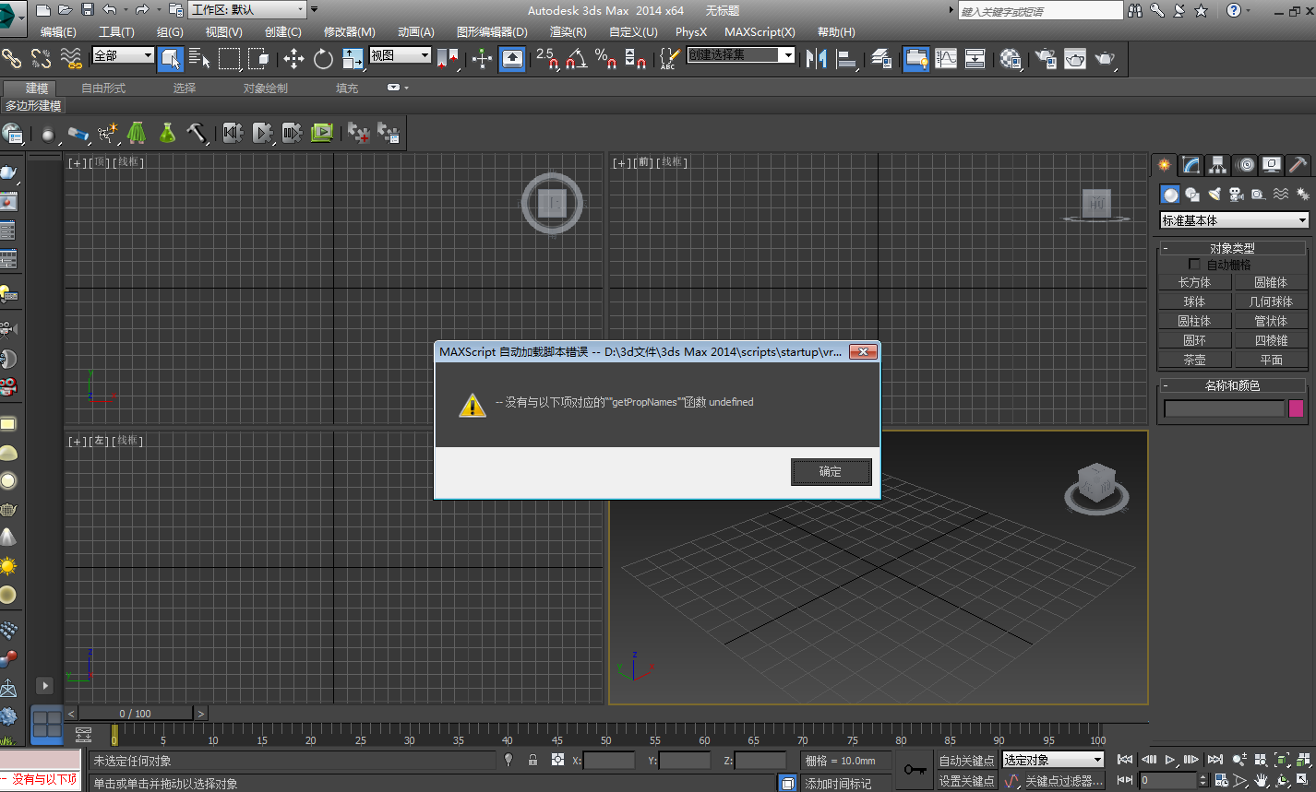Toggle Percent Snap
Image resolution: width=1316 pixels, height=792 pixels.
click(606, 59)
